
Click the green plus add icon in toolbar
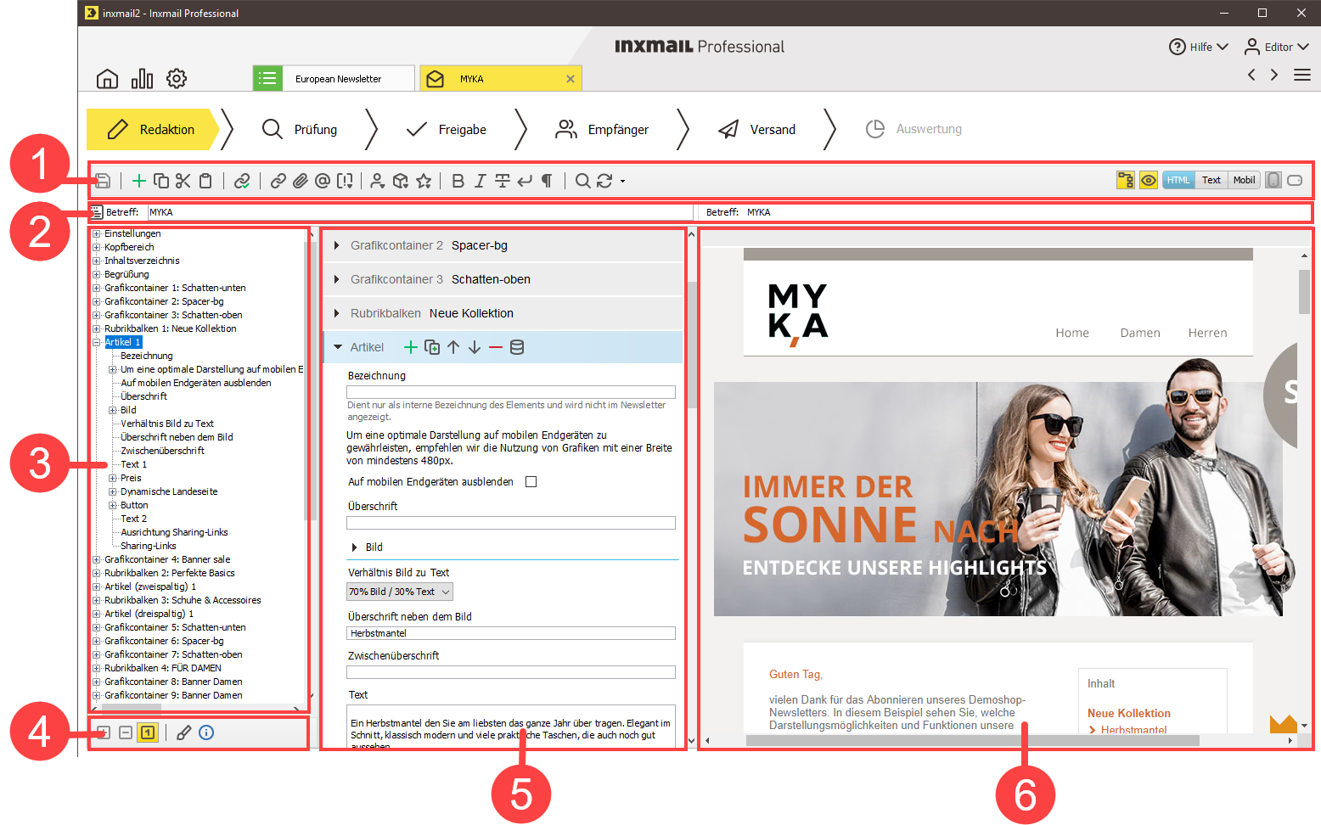139,181
